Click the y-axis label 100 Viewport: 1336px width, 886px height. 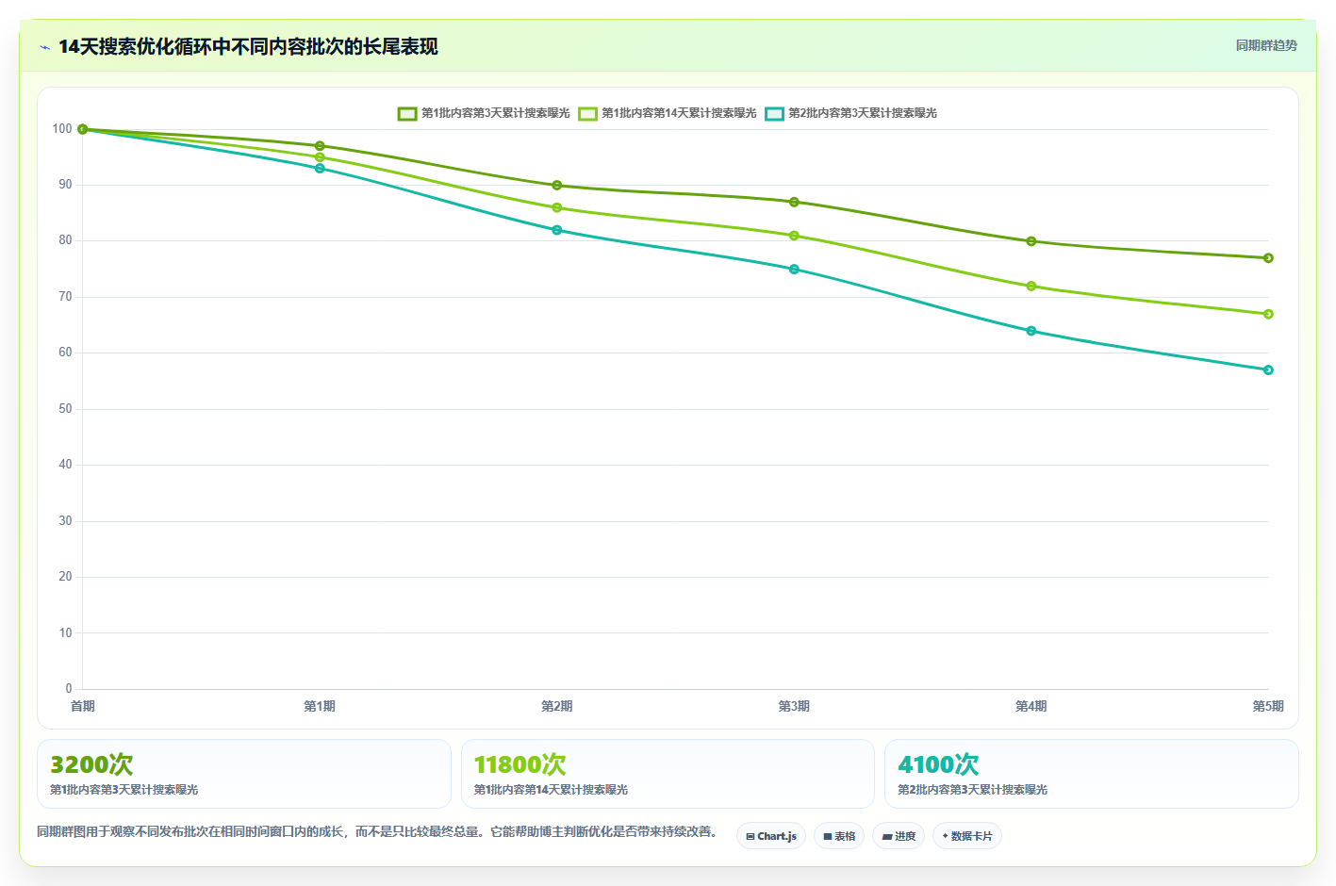click(62, 129)
